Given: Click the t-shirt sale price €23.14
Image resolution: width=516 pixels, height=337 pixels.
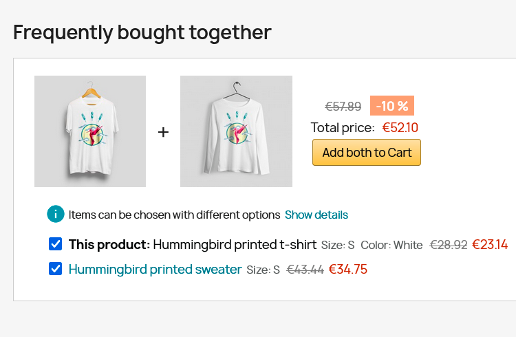Looking at the screenshot, I should click(x=490, y=245).
